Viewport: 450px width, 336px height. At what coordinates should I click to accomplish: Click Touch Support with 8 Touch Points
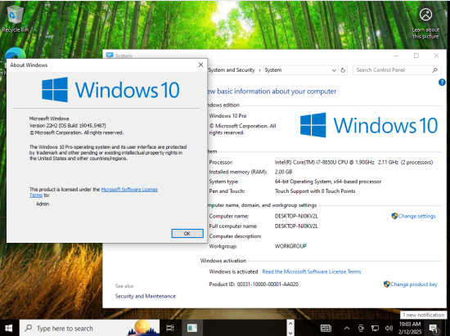(315, 191)
